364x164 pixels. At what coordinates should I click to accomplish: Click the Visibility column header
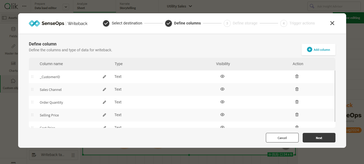[x=223, y=64]
